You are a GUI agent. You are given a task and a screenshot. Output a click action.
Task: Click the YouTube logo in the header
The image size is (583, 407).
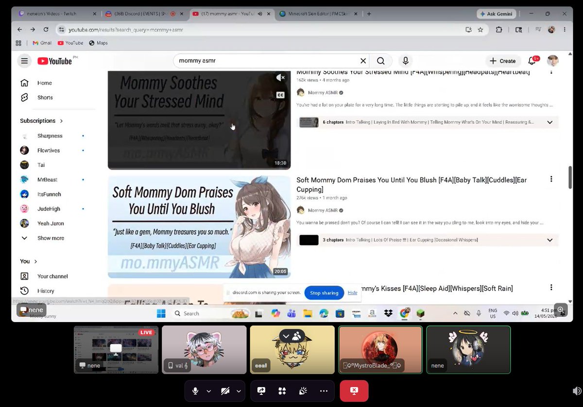(54, 61)
